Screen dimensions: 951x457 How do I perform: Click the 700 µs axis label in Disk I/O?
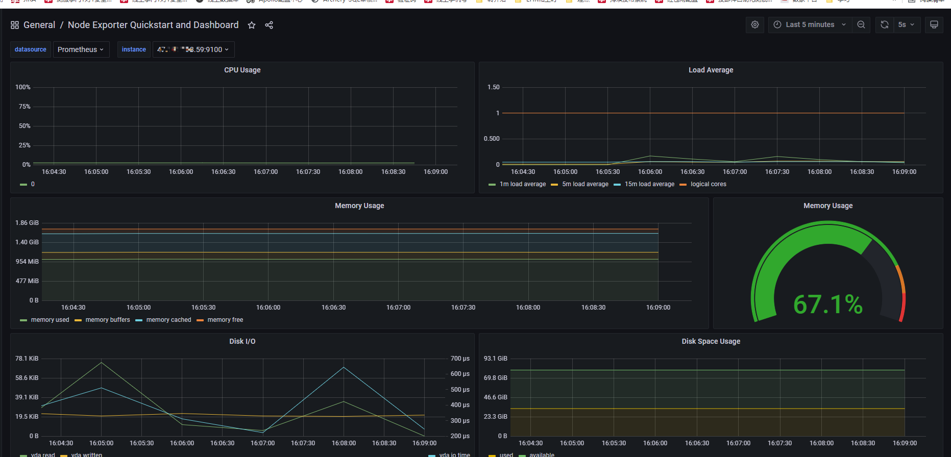pyautogui.click(x=460, y=359)
